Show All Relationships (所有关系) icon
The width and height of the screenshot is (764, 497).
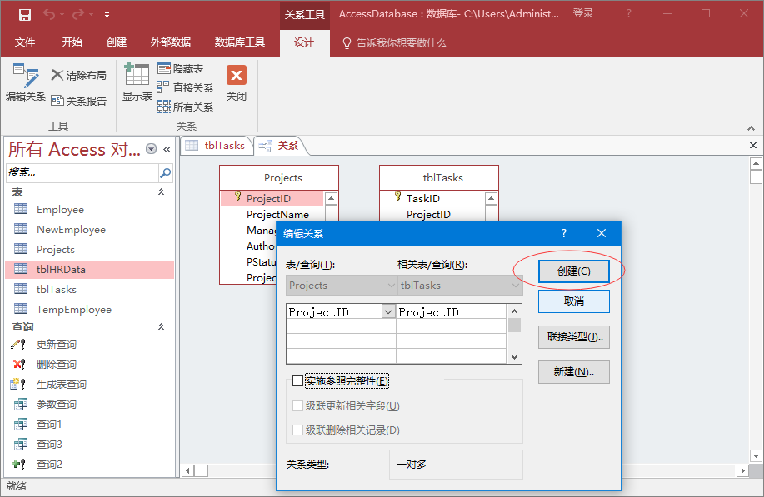[185, 107]
